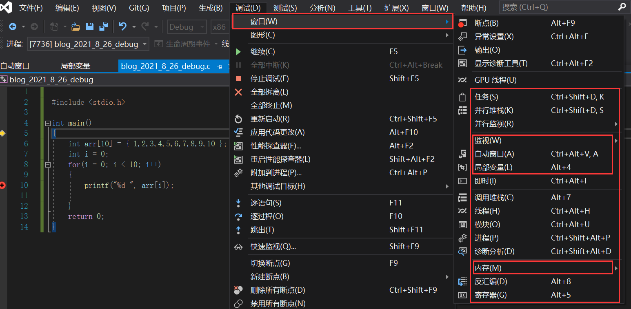This screenshot has height=309, width=631.
Task: Click the diagnostic tools icon
Action: click(x=462, y=64)
